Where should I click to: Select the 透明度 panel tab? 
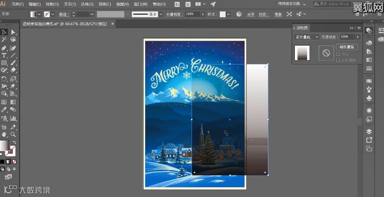click(x=302, y=28)
